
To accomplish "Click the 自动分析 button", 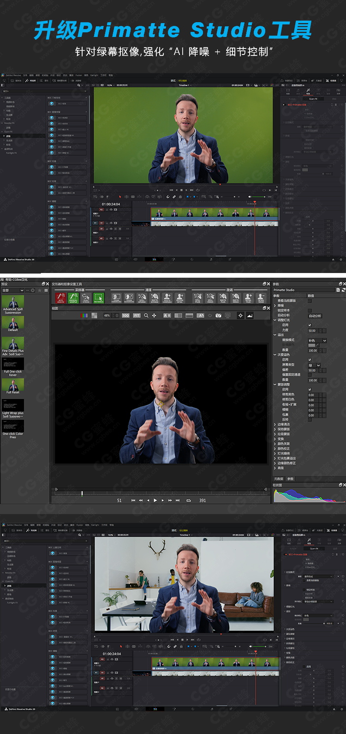I will [316, 315].
